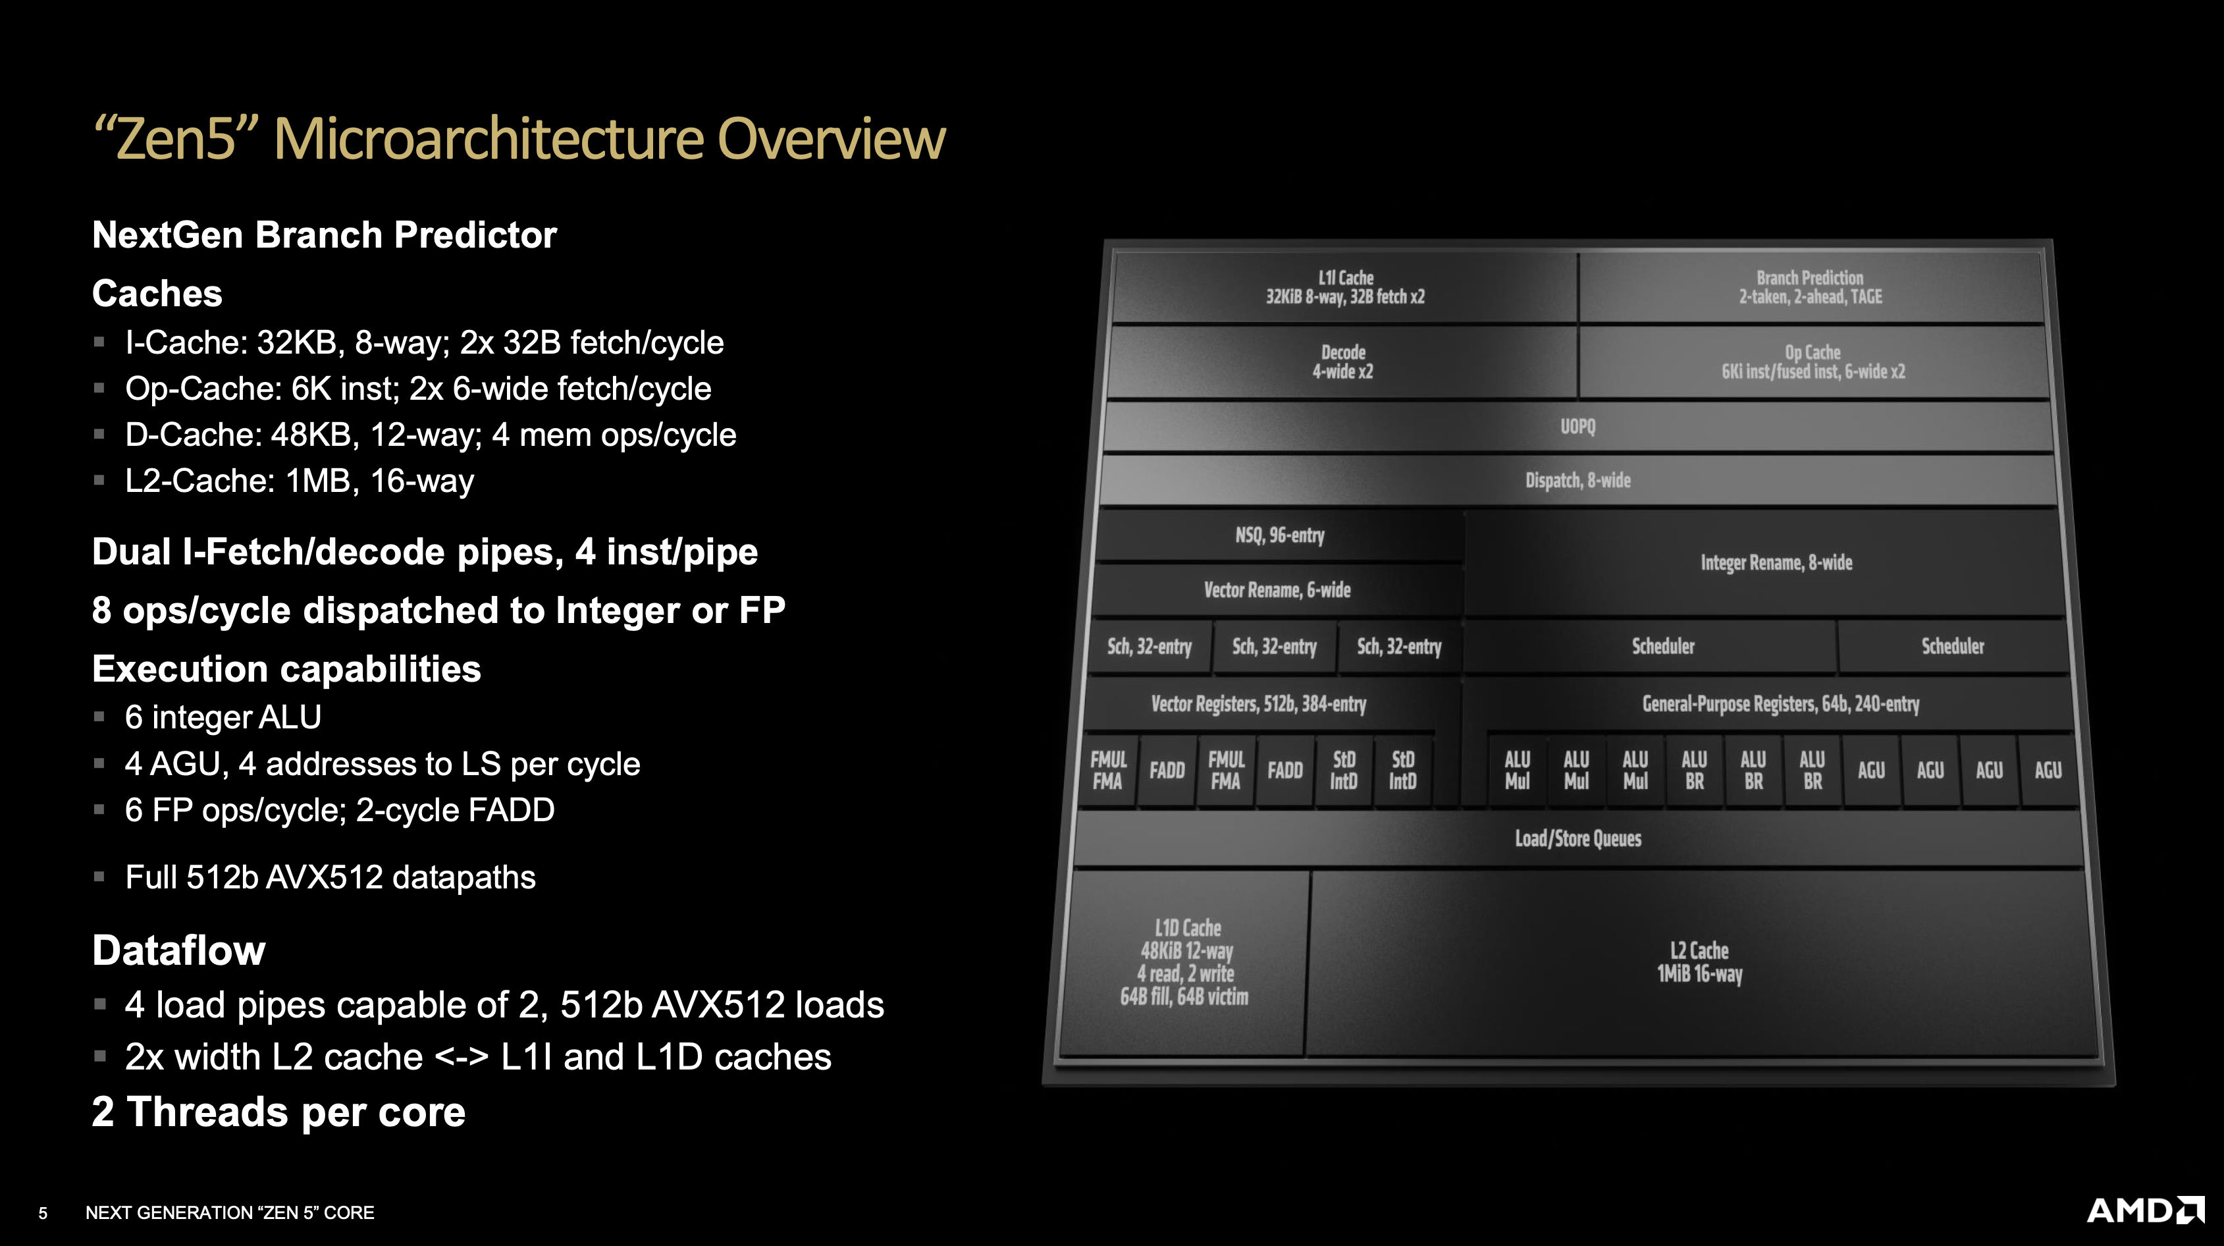Screen dimensions: 2224x1246
Task: Click the Branch Prediction block
Action: (1811, 288)
